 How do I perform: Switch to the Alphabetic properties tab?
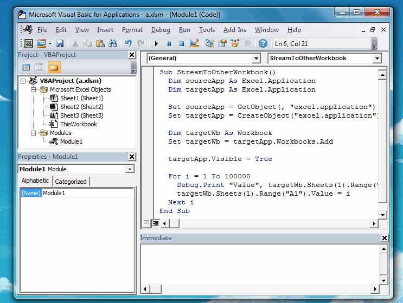coord(35,181)
